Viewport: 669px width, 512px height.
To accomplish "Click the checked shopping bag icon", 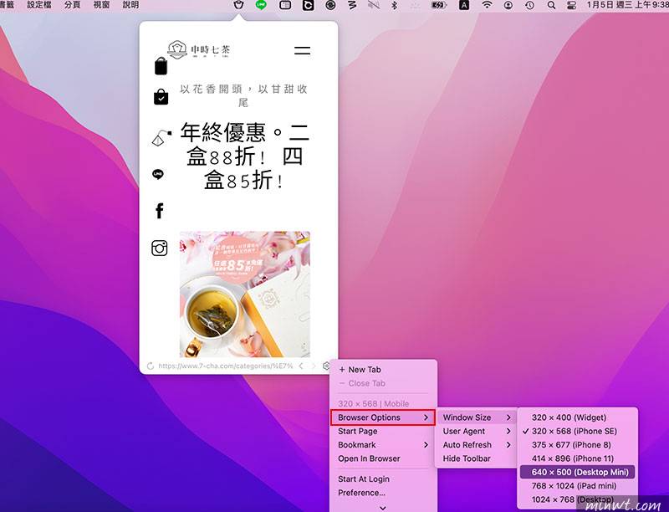I will point(161,97).
